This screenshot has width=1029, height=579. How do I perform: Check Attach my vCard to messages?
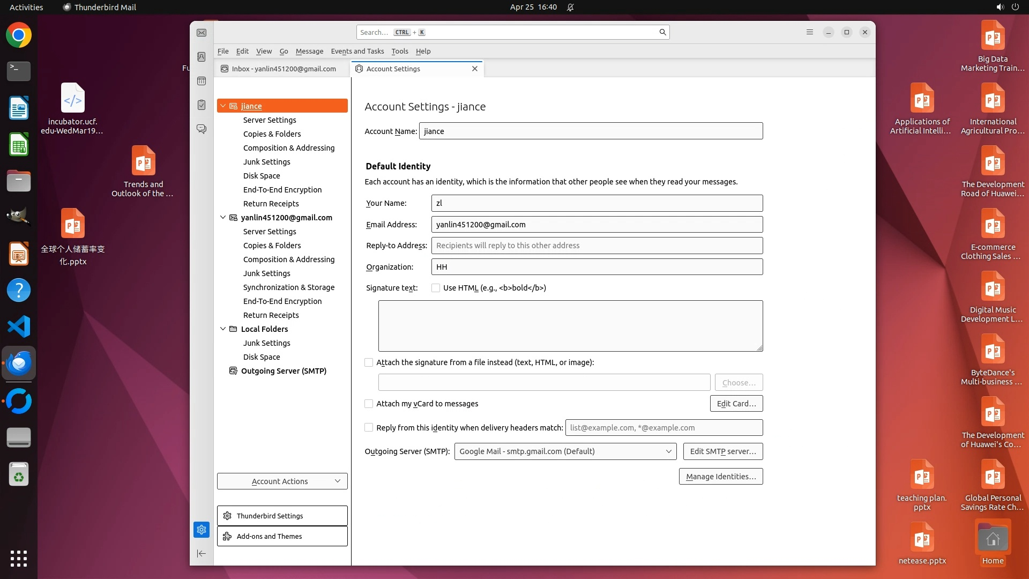click(x=369, y=404)
